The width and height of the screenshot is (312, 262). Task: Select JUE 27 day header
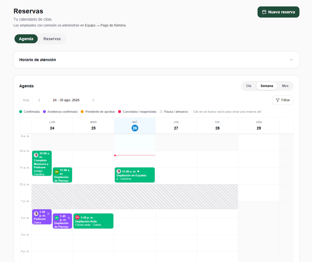tap(176, 126)
